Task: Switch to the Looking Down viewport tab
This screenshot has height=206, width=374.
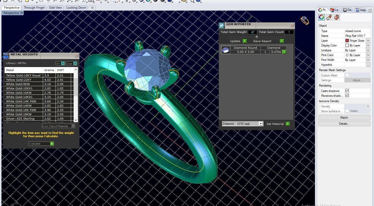Action: pos(76,8)
